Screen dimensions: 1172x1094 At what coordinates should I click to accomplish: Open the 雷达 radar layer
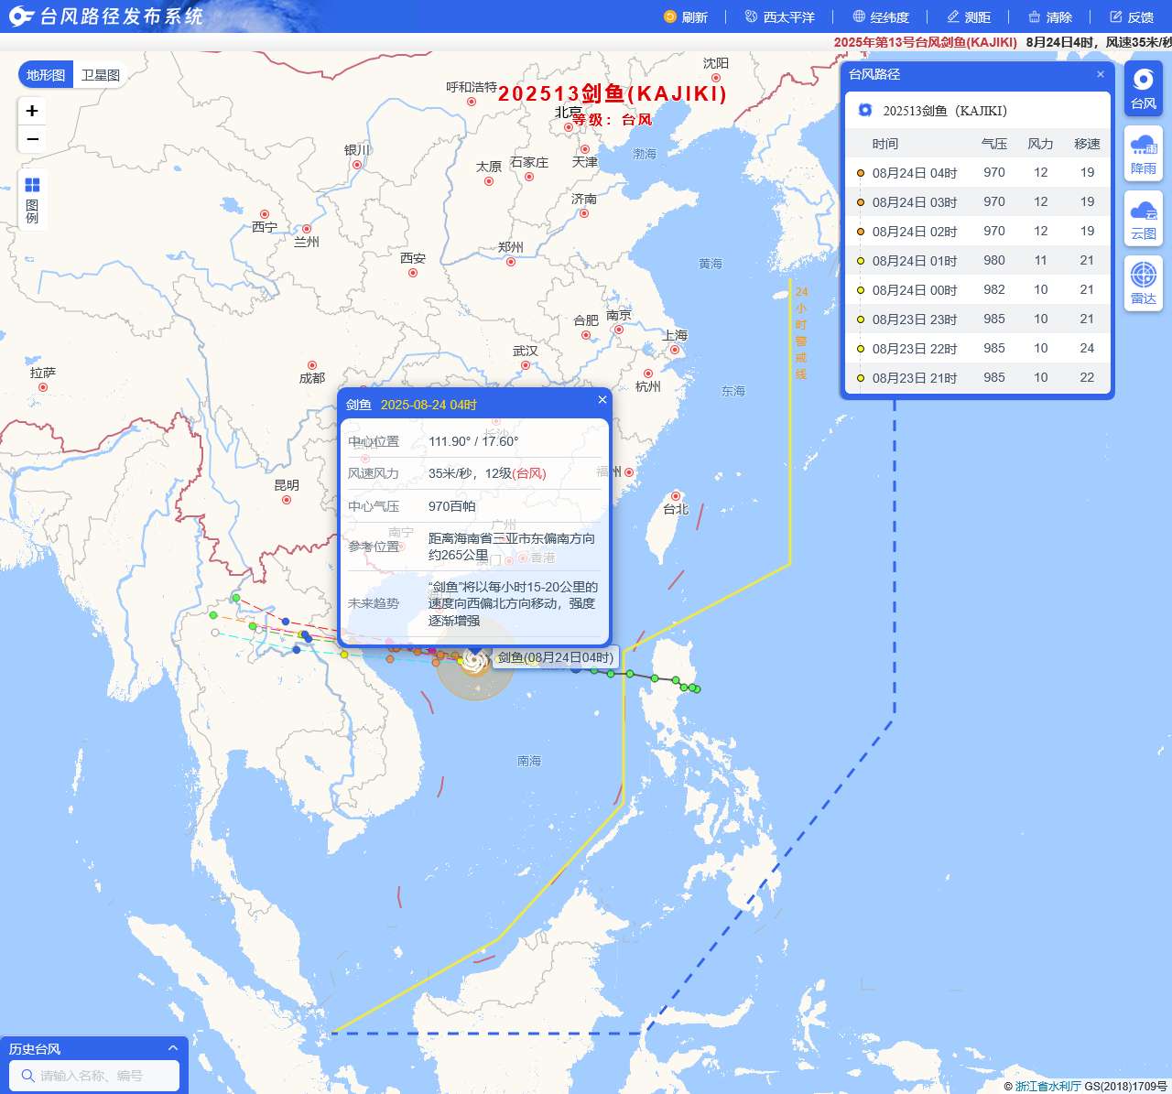point(1143,284)
